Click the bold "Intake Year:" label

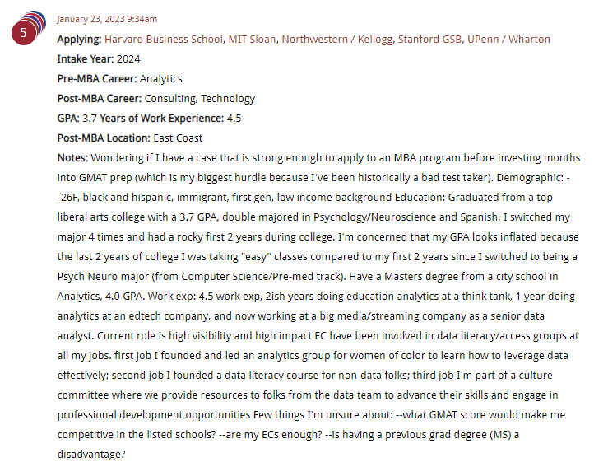click(x=86, y=59)
